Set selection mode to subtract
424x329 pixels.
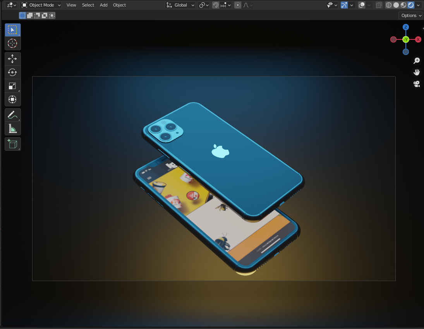(37, 15)
